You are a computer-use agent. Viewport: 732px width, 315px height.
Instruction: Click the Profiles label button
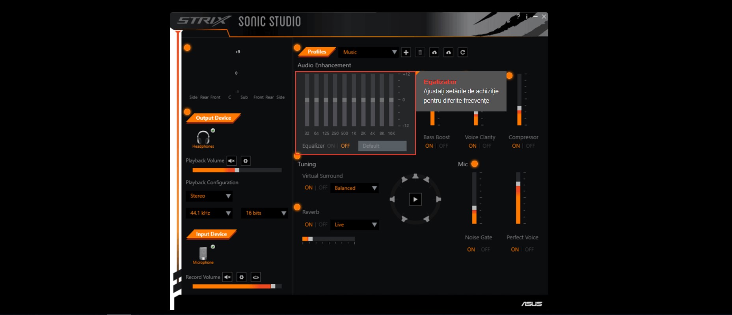tap(317, 52)
